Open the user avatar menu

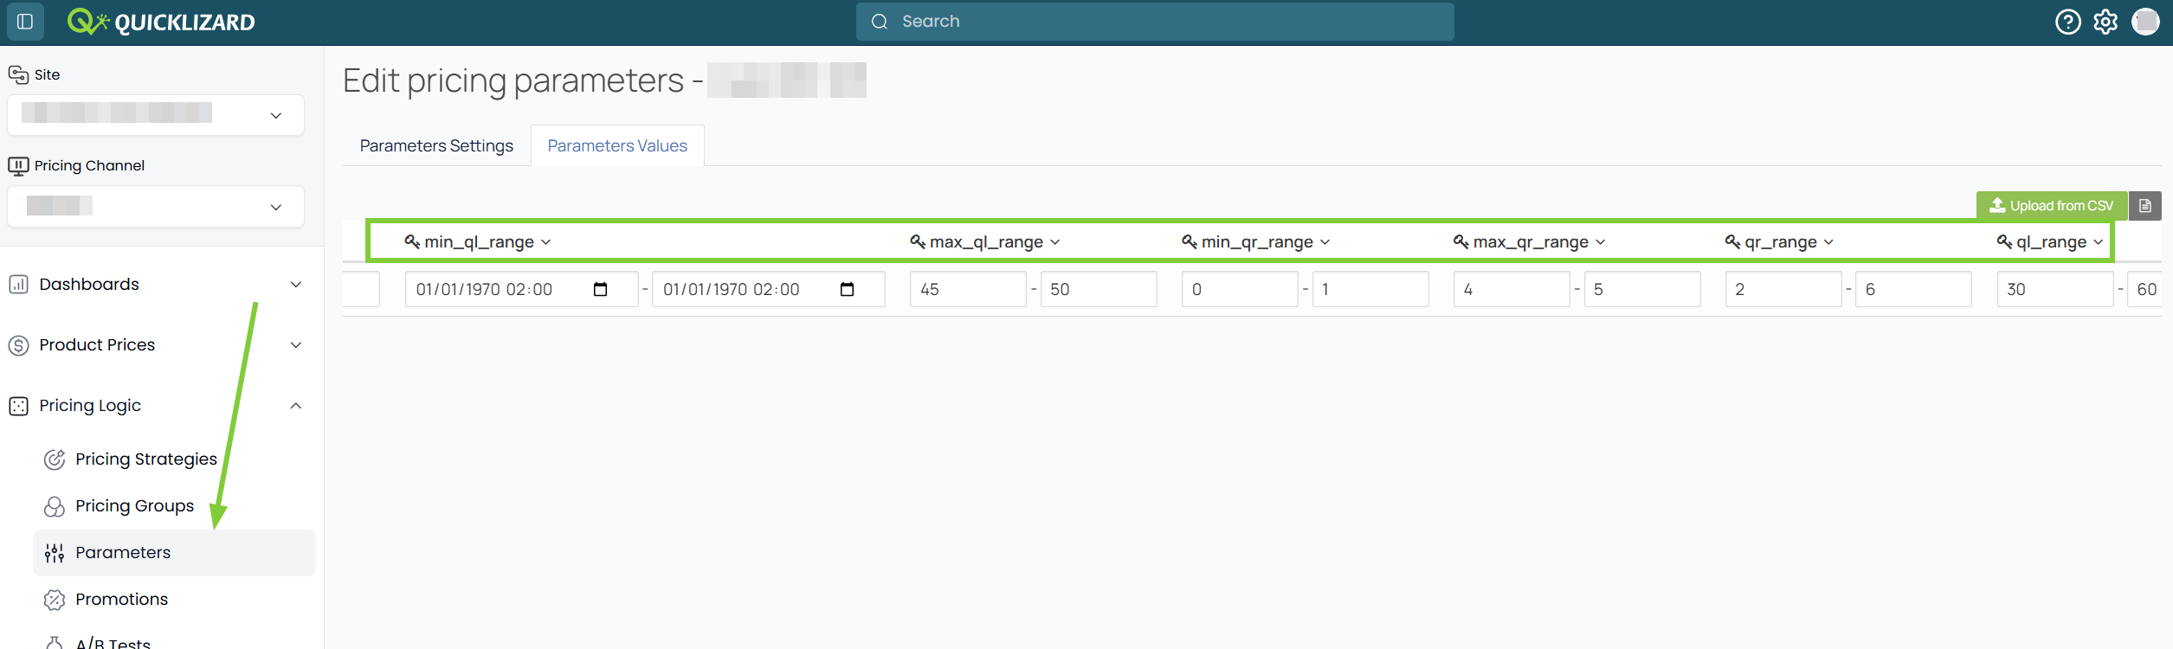point(2146,22)
